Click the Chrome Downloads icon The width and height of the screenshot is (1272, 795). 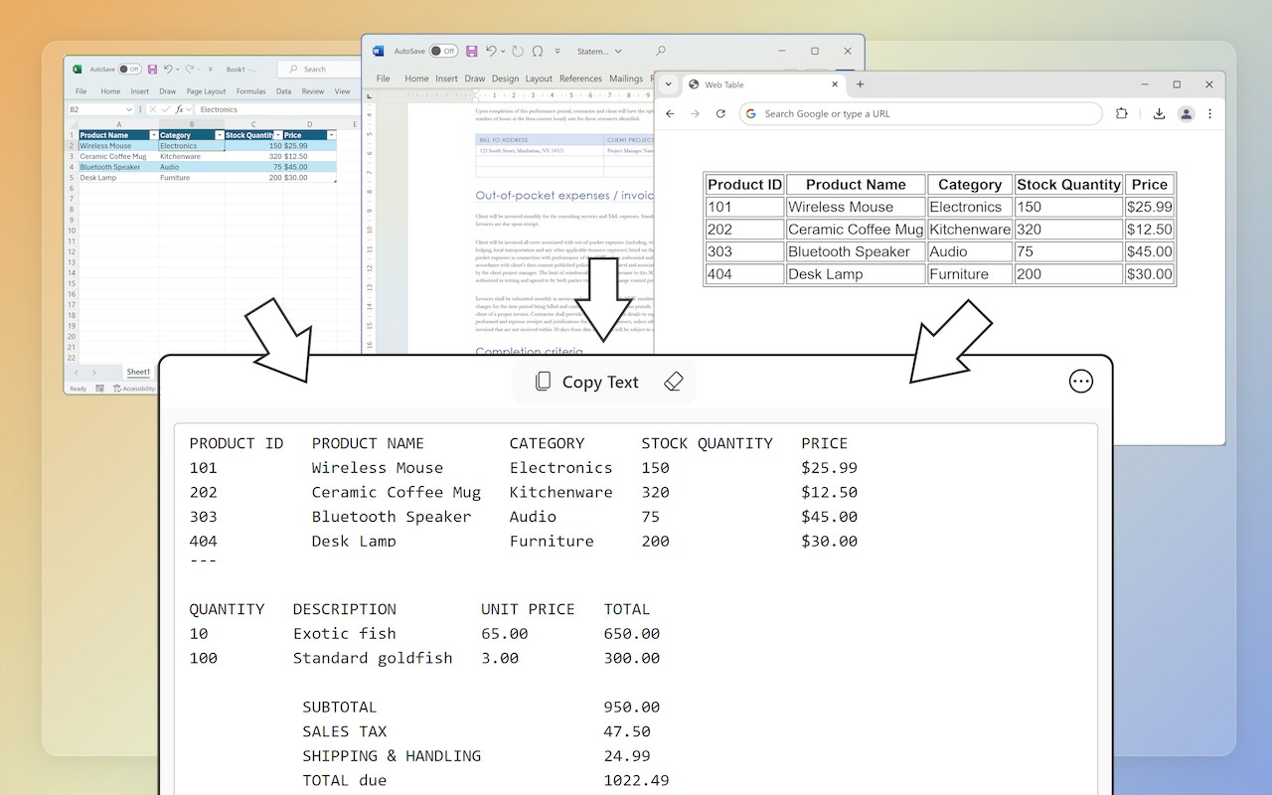tap(1159, 113)
